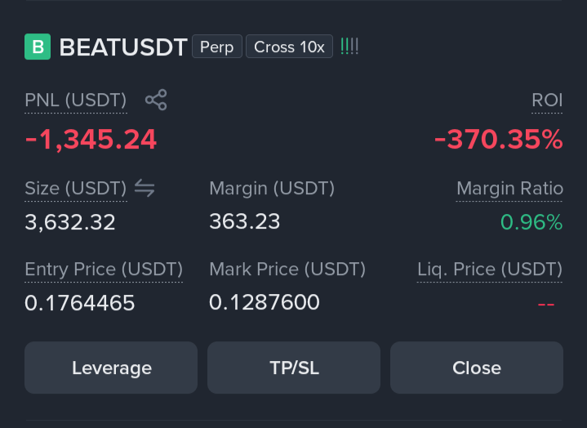Click the -370.35% ROI value
The height and width of the screenshot is (428, 587).
pyautogui.click(x=498, y=140)
